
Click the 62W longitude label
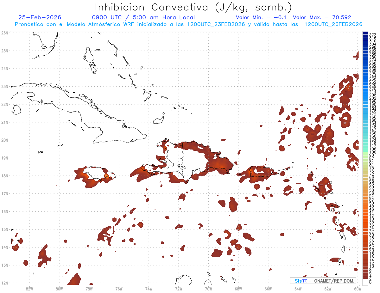[328, 288]
